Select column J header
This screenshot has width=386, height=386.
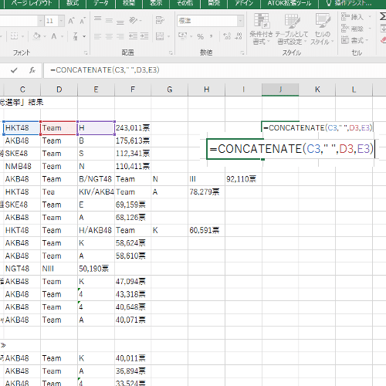[x=280, y=90]
